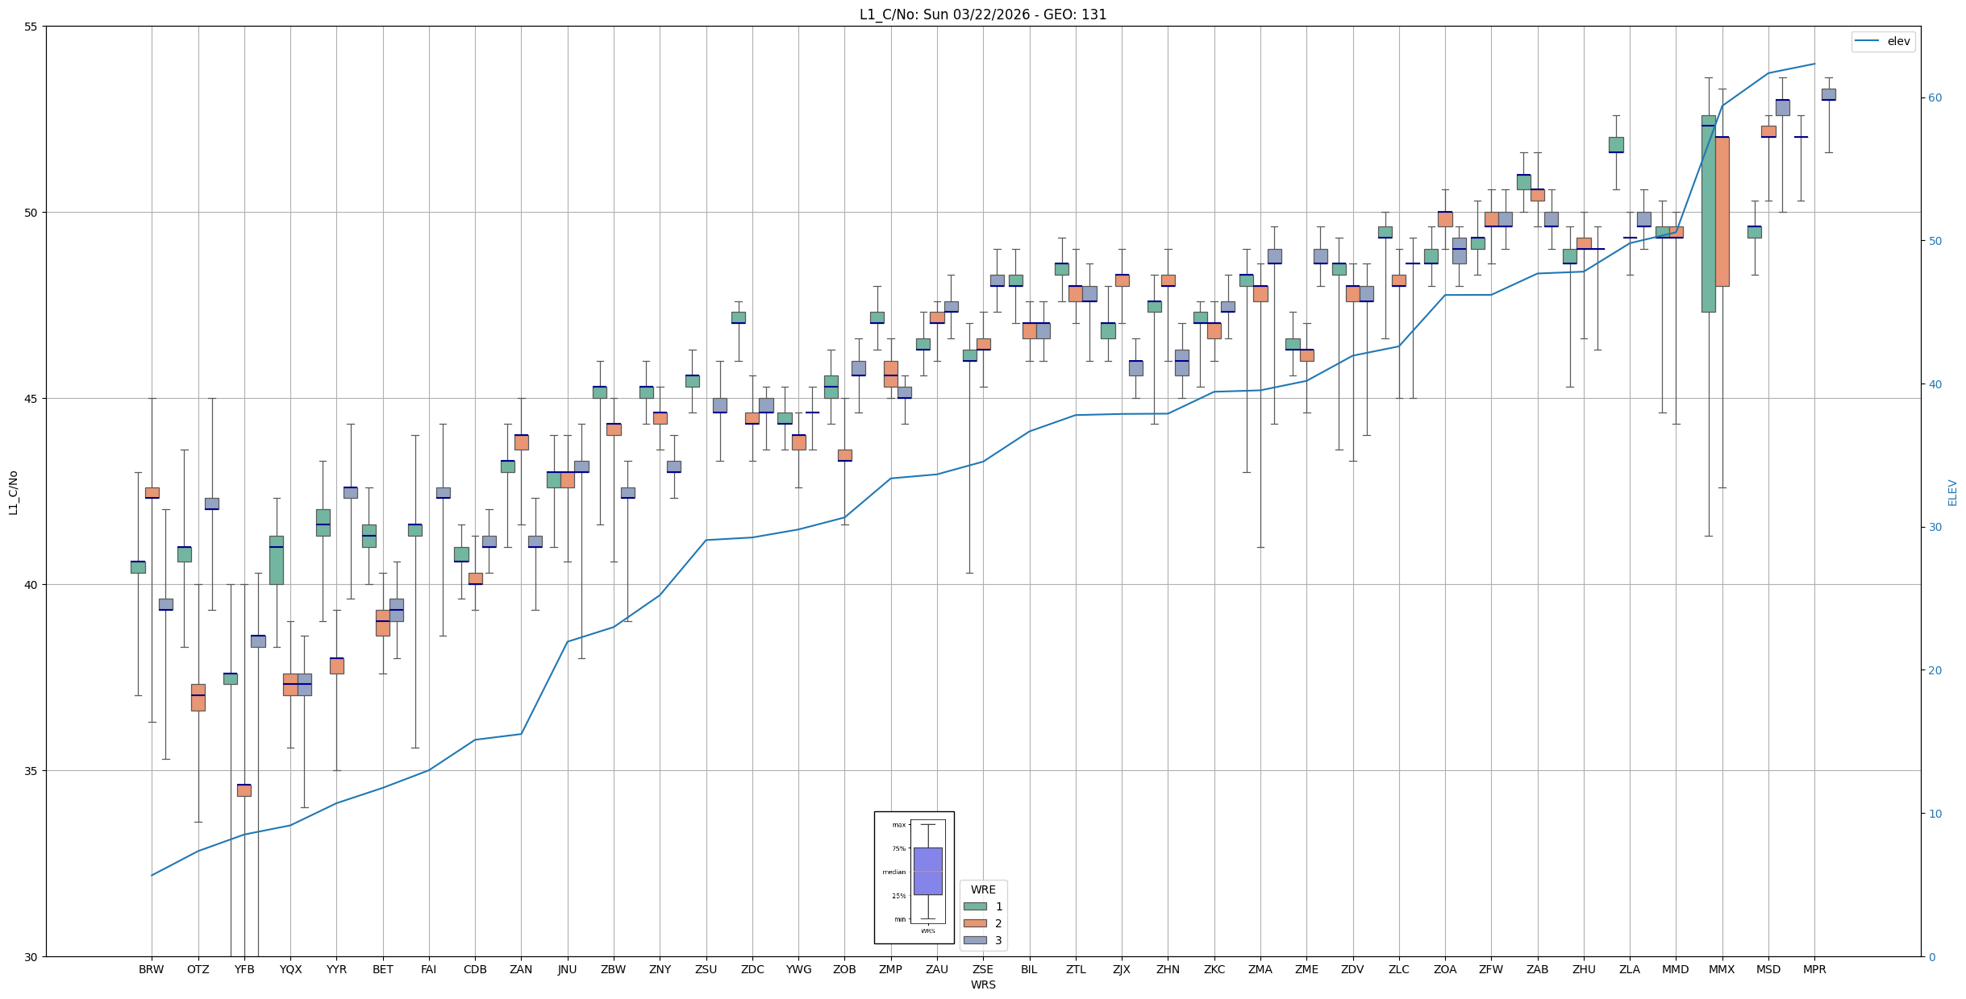Click the MPR x-axis tick label
1966x999 pixels.
(1814, 969)
